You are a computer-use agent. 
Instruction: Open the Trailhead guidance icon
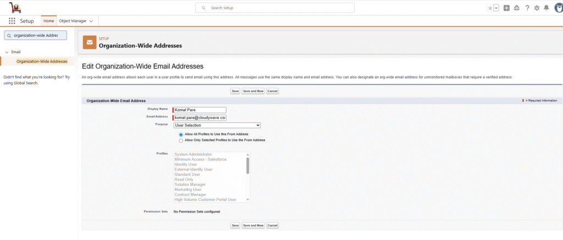point(517,8)
